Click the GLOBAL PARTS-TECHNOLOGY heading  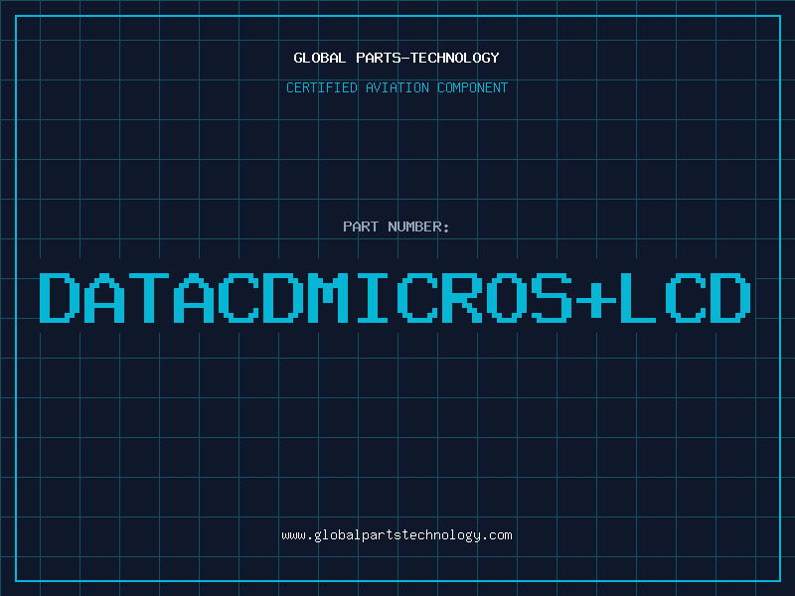coord(397,58)
